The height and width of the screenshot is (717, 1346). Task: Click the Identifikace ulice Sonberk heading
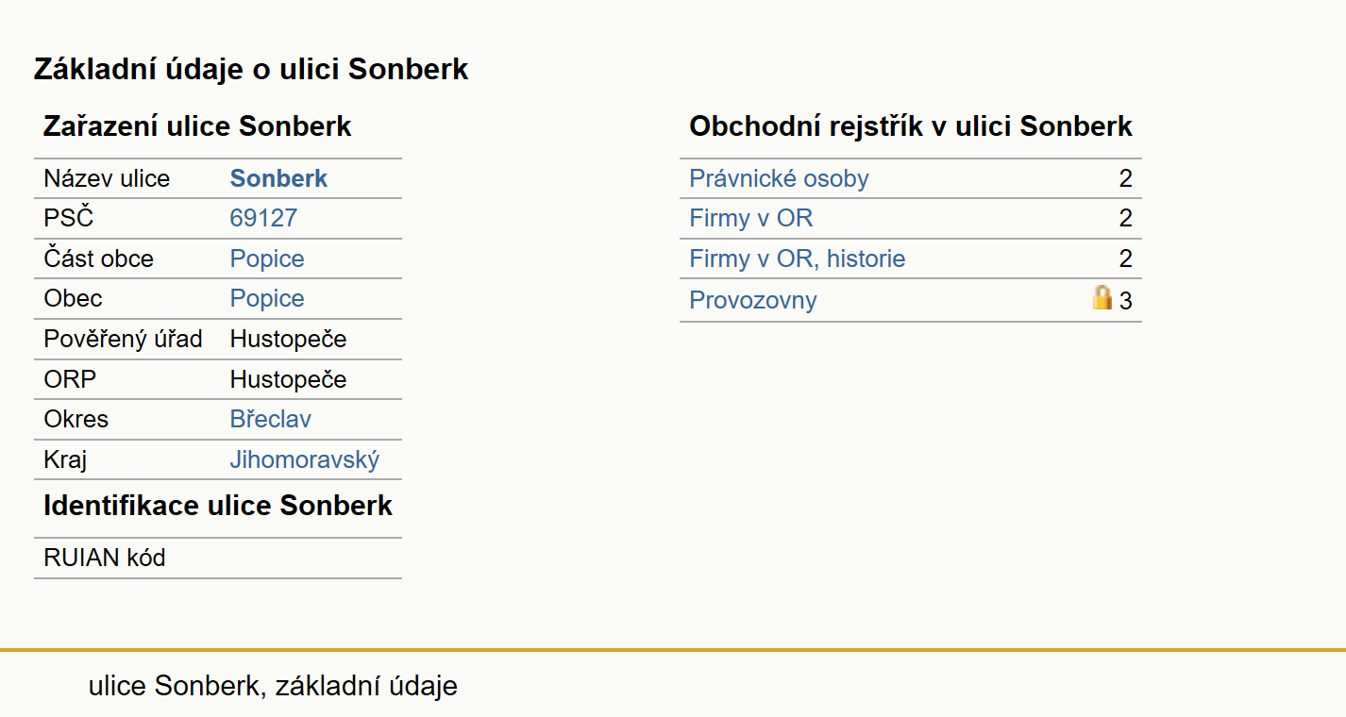point(218,506)
